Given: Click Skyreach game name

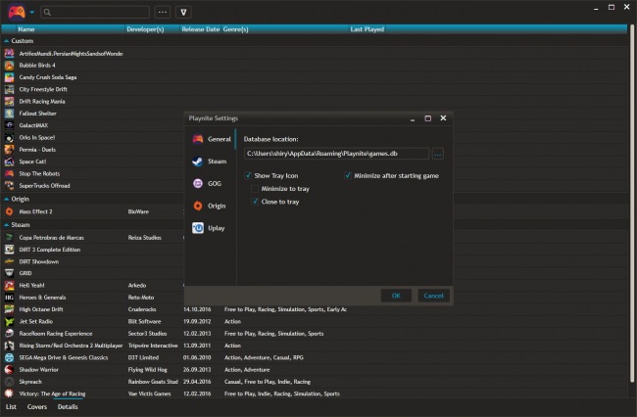Looking at the screenshot, I should (x=30, y=382).
